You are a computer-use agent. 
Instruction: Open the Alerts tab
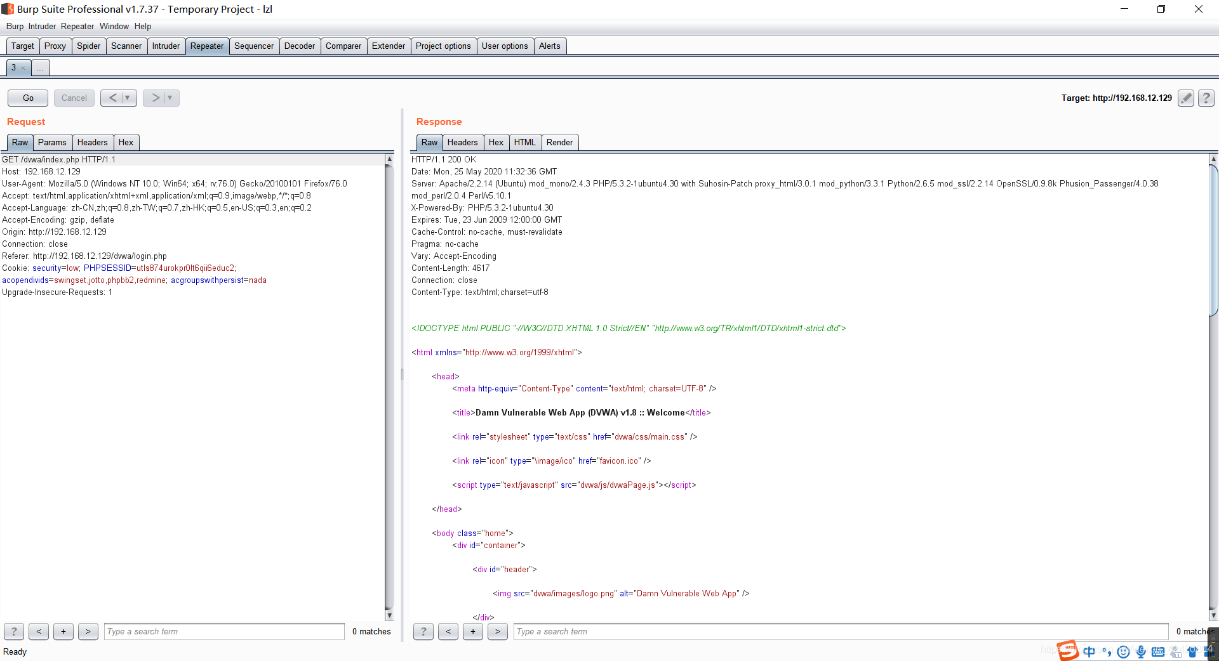(550, 46)
